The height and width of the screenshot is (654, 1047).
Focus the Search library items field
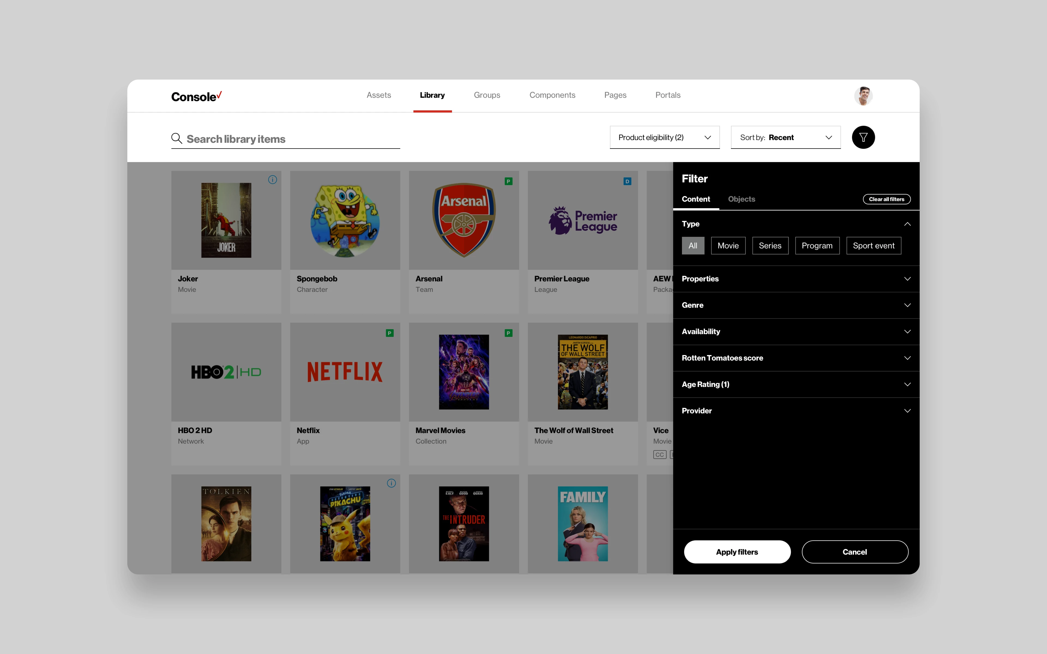285,139
